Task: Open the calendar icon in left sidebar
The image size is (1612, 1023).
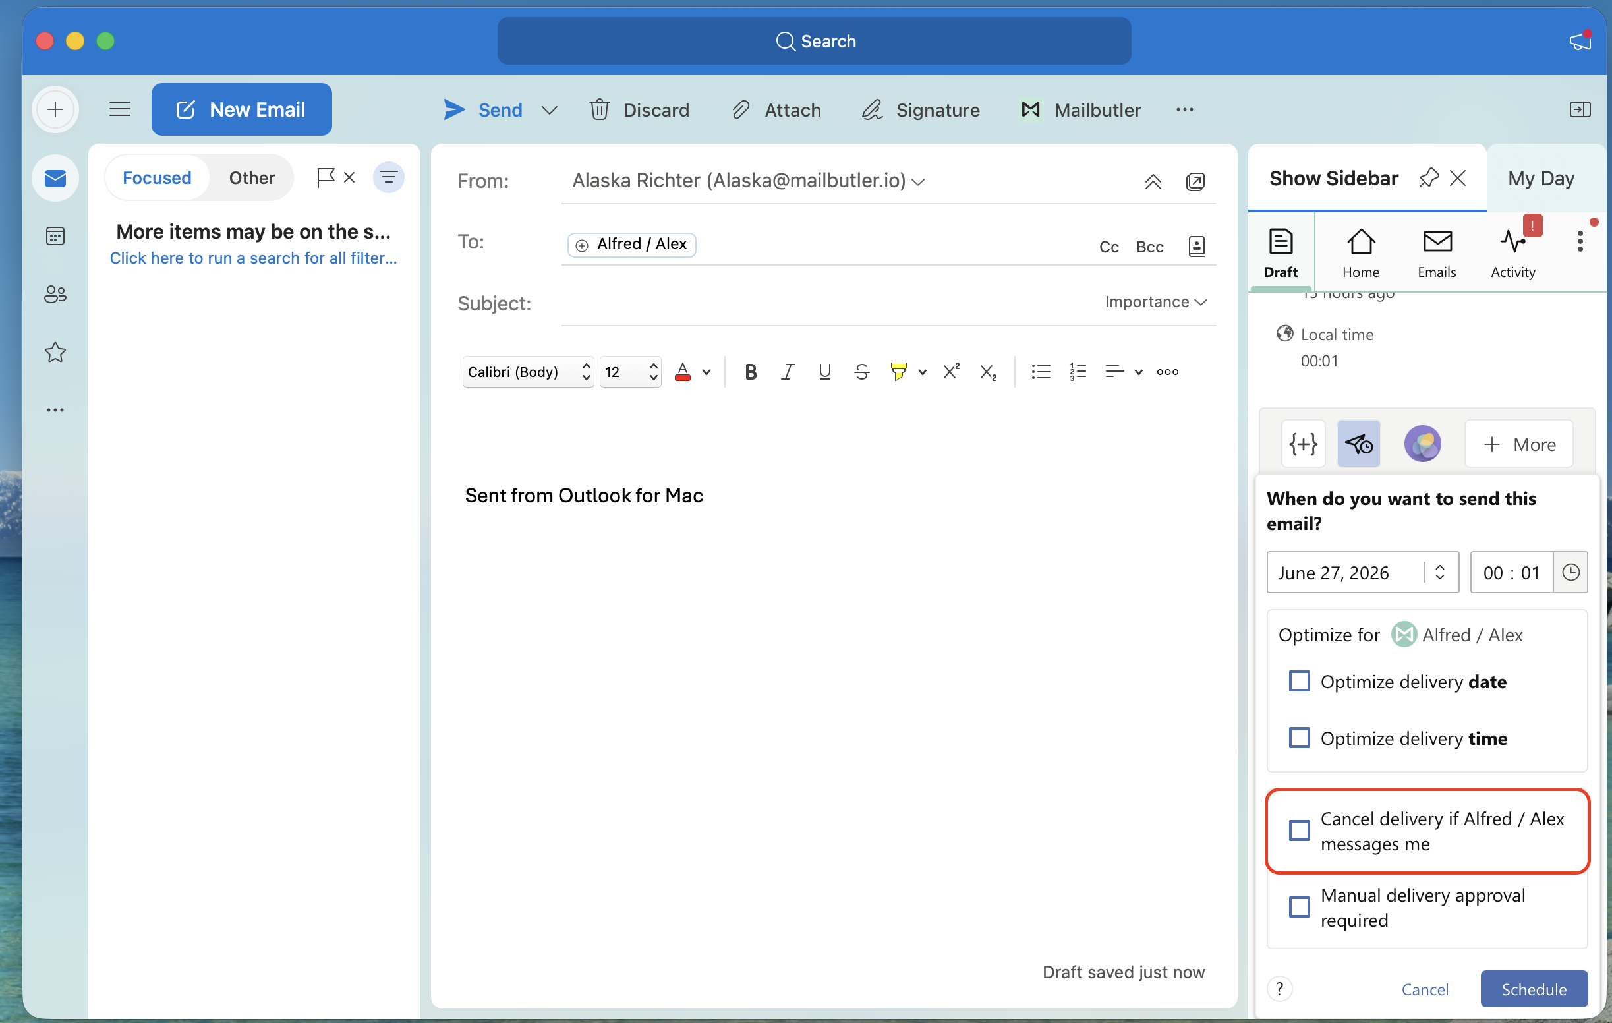Action: pos(55,236)
